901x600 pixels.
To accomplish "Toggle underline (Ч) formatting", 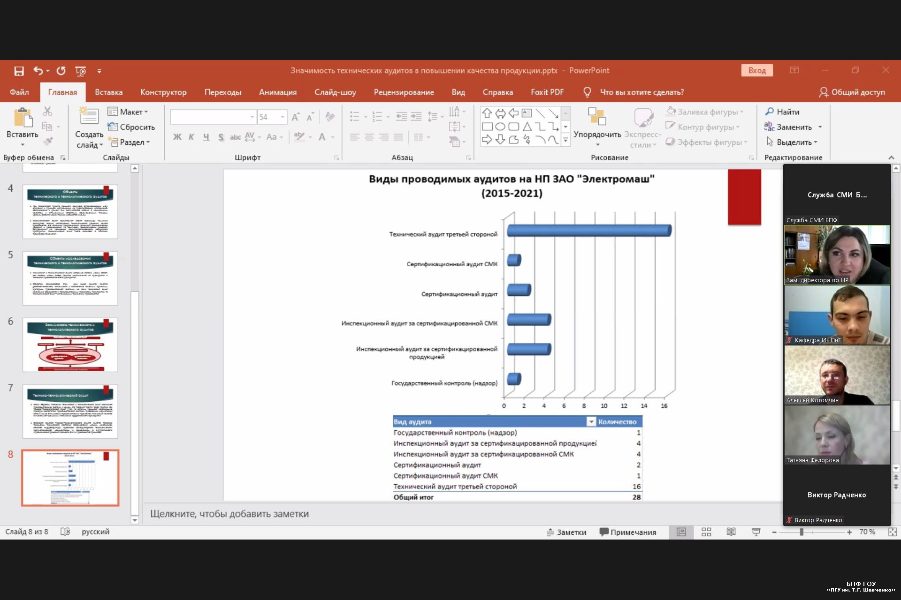I will [x=206, y=137].
